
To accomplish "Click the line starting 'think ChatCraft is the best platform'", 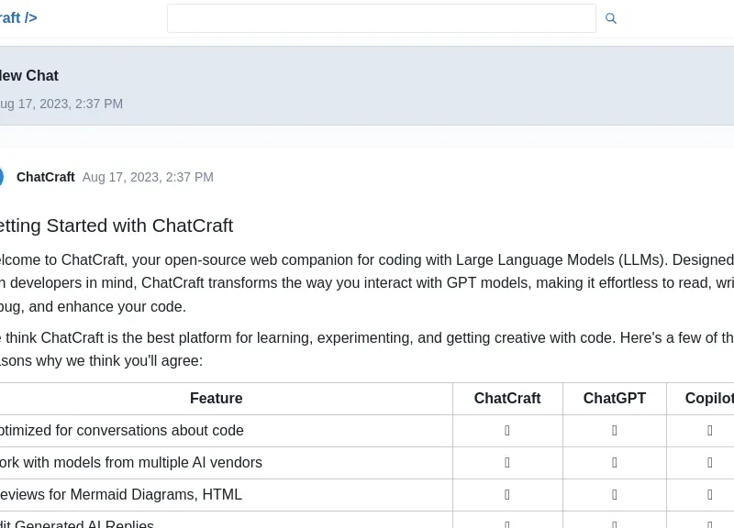I will pos(367,337).
